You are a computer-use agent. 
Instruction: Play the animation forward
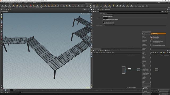click(x=7, y=90)
